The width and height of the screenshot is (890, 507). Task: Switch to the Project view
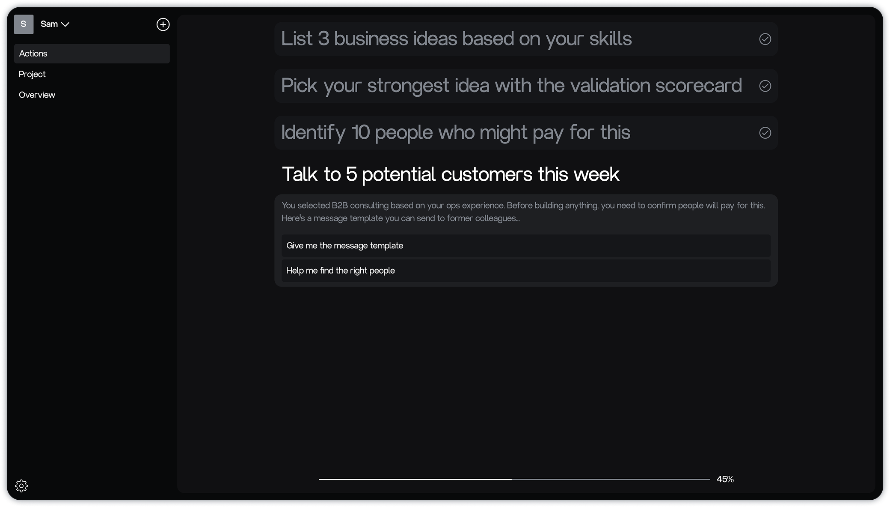pyautogui.click(x=32, y=74)
